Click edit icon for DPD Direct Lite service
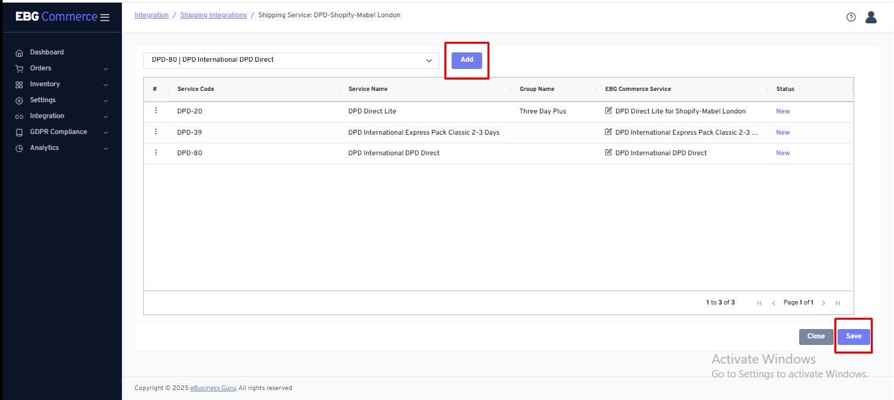Image resolution: width=894 pixels, height=400 pixels. [x=609, y=111]
